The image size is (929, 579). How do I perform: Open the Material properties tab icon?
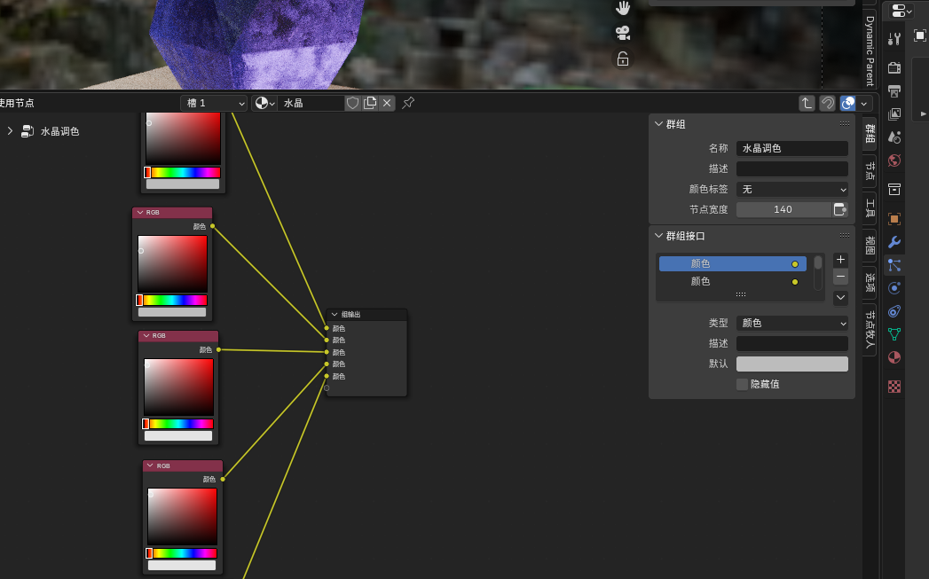(x=894, y=357)
